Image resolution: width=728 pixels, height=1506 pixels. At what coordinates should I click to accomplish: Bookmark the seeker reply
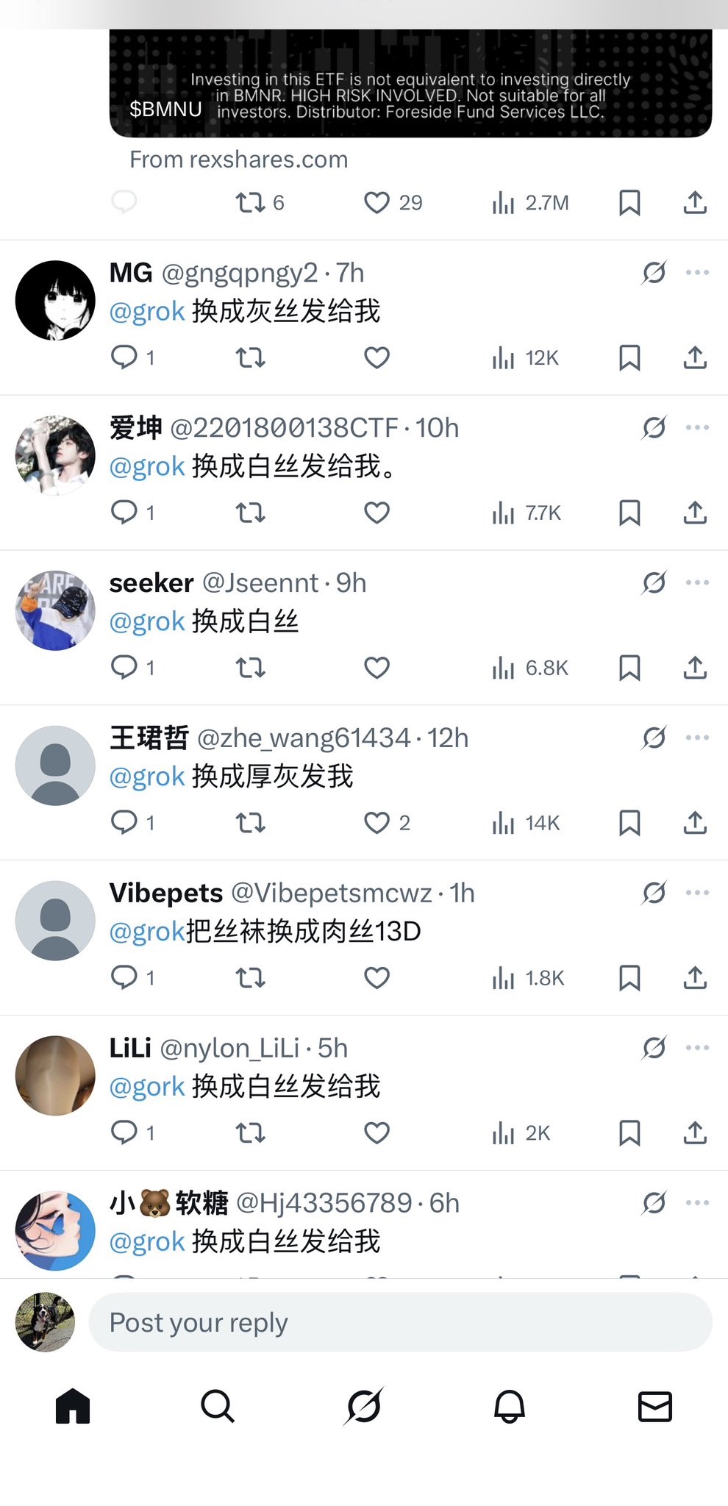point(629,668)
